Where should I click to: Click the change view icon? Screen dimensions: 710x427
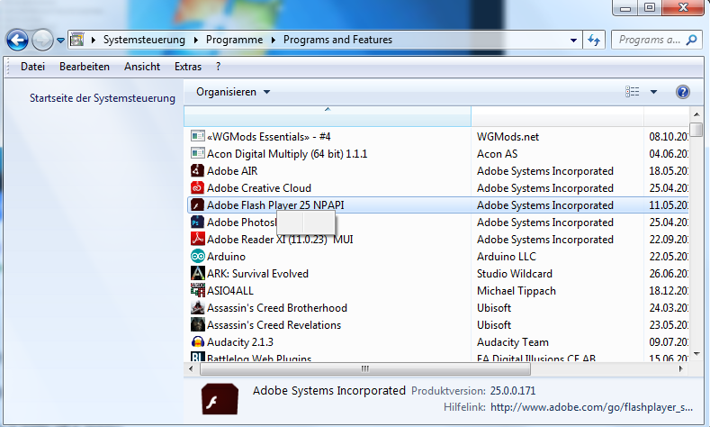[632, 92]
